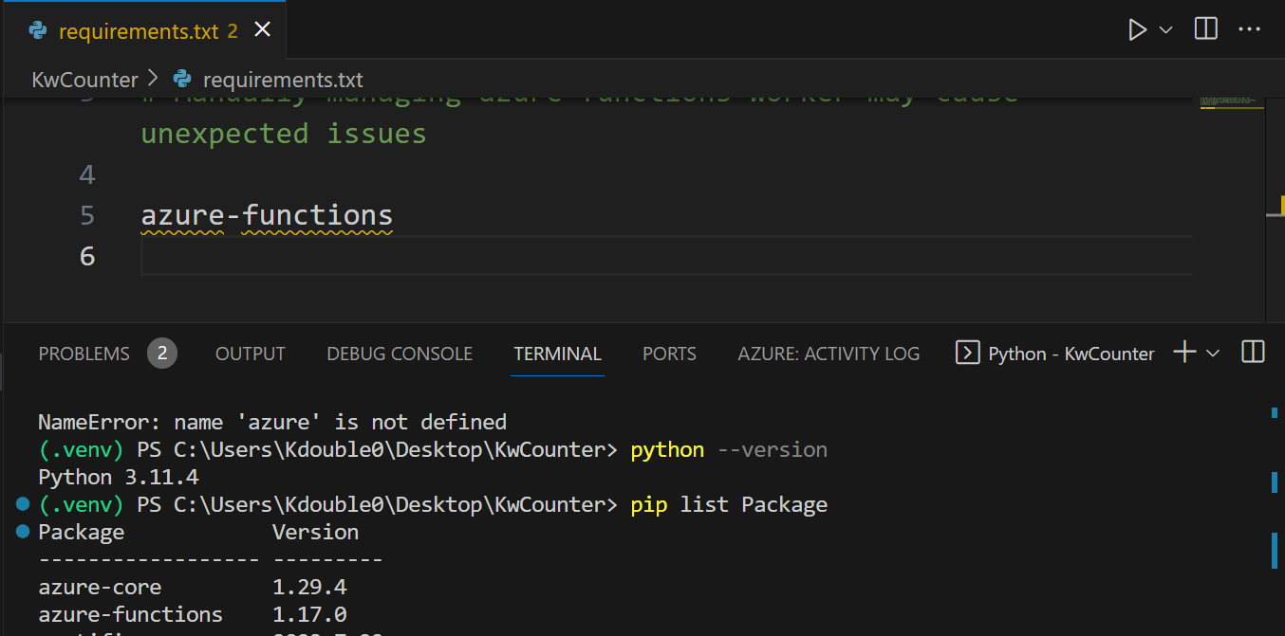Click the NameError message in terminal
The image size is (1285, 636).
272,422
